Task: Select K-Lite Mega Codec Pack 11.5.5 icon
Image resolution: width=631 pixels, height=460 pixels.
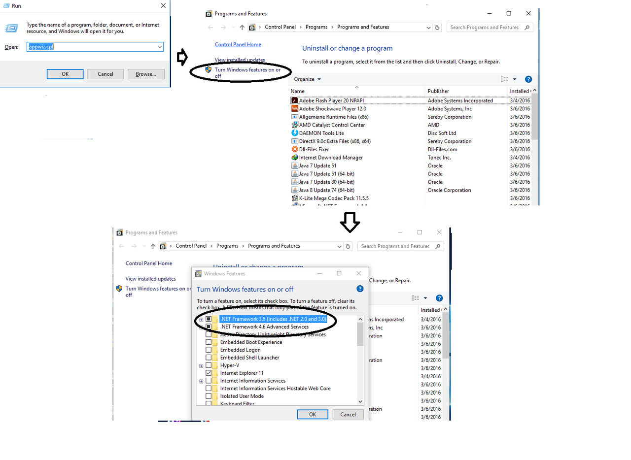Action: click(x=295, y=198)
